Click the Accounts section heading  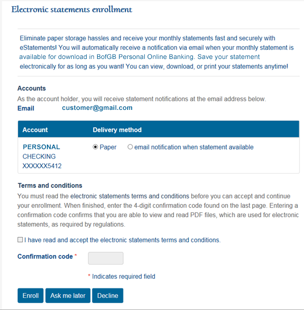(32, 88)
